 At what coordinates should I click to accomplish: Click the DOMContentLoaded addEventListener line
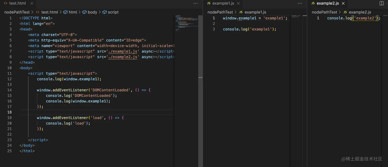pos(94,90)
